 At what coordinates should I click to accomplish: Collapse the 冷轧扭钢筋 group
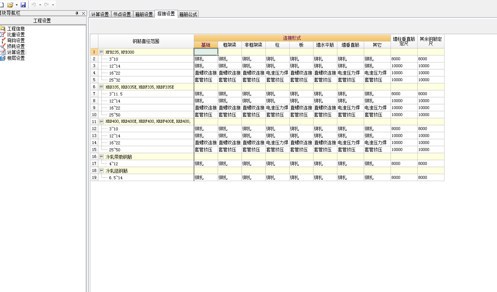click(102, 171)
